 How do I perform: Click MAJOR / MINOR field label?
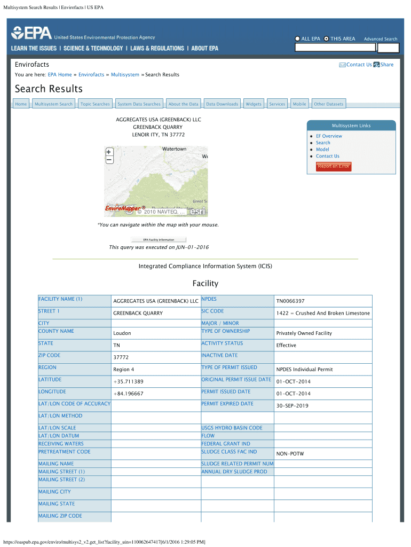click(220, 323)
